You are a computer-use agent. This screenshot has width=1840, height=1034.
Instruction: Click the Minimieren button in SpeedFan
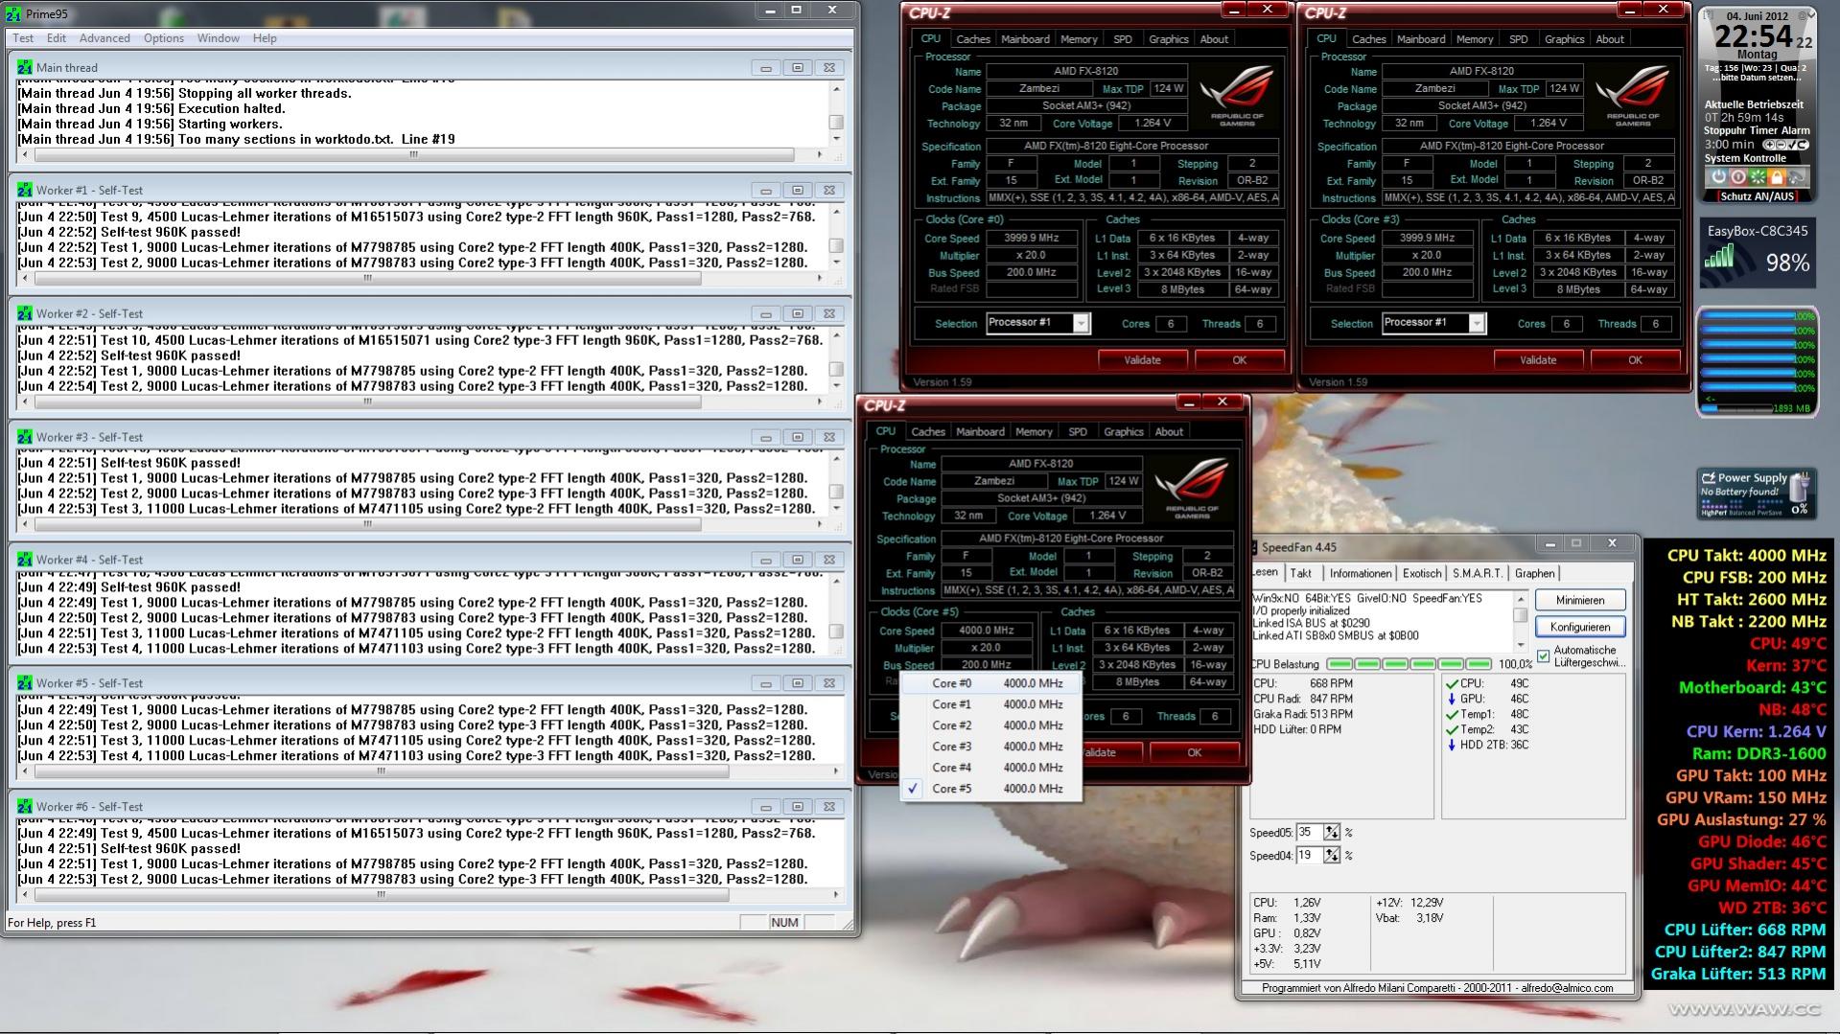pos(1580,600)
